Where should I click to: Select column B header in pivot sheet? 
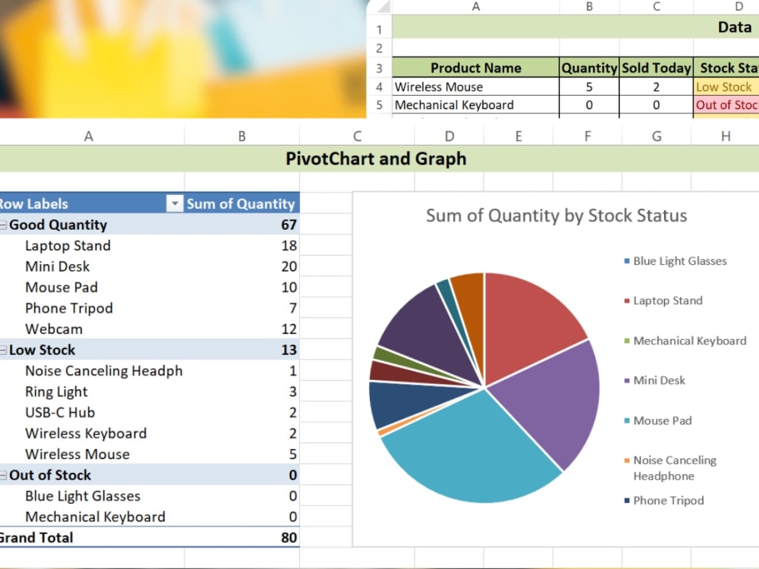point(241,136)
